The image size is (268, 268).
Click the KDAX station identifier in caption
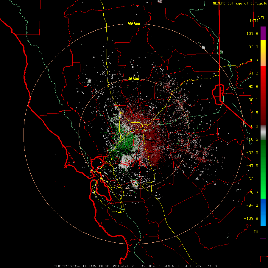(169, 266)
